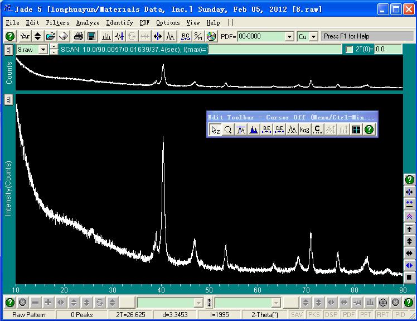Select the zoom magnifier in Edit Toolbar
The height and width of the screenshot is (321, 417).
pyautogui.click(x=228, y=130)
